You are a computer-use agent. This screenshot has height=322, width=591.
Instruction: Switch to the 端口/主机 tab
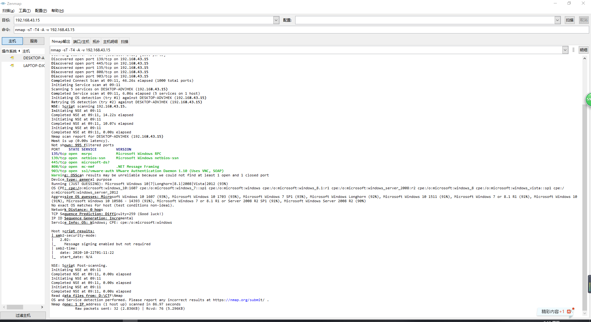(x=81, y=41)
